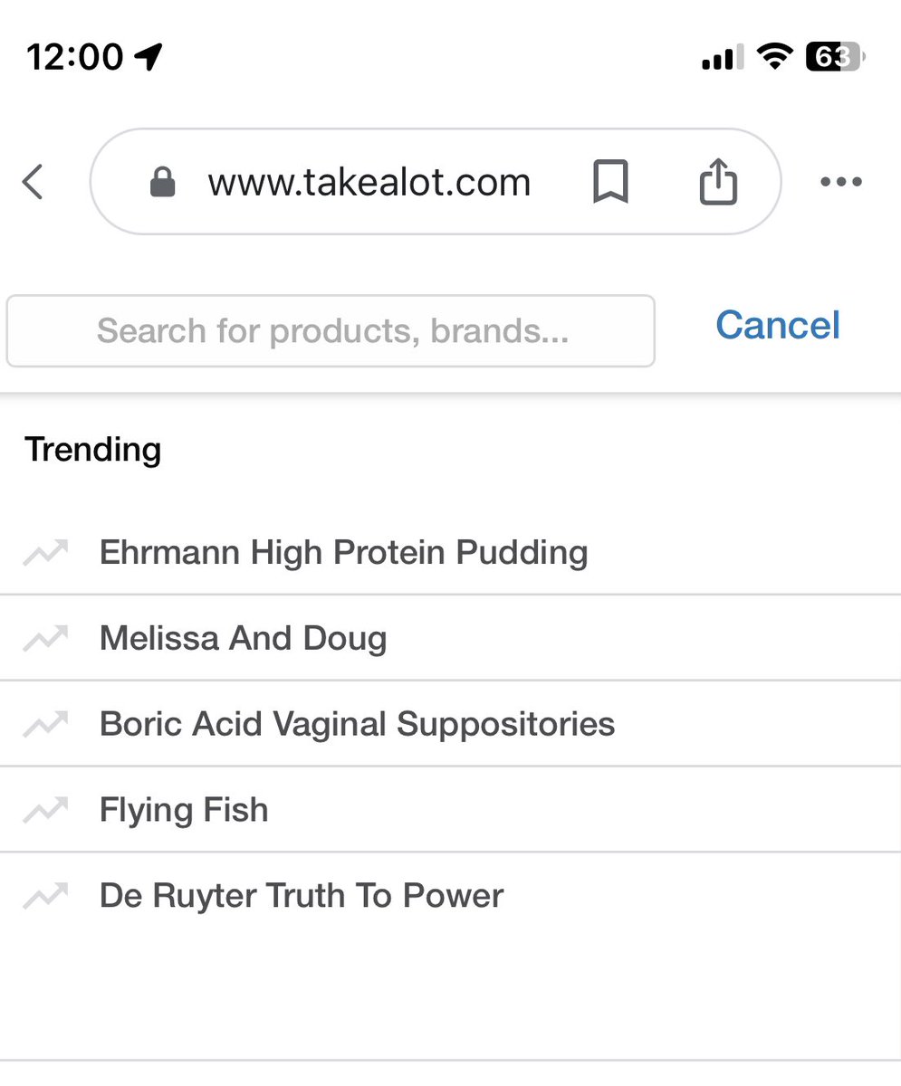Screen dimensions: 901x1086
Task: Focus the Search for products, brands field
Action: click(331, 331)
